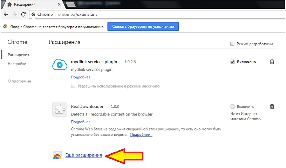Click Сделать браузером по умолчанию button

point(143,27)
